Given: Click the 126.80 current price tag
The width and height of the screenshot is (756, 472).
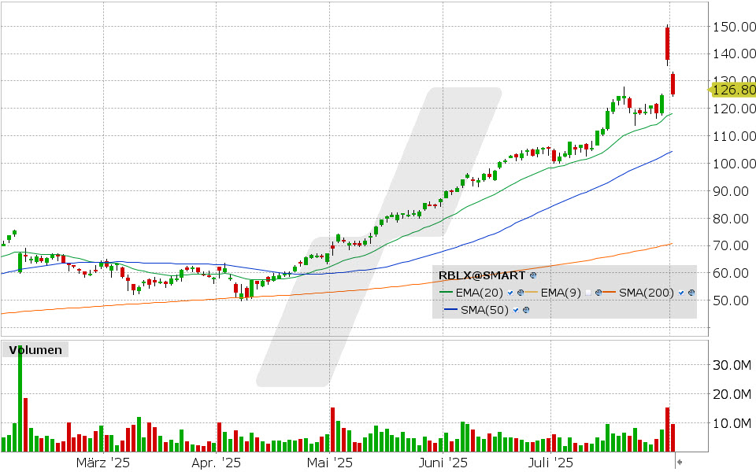Looking at the screenshot, I should 732,90.
